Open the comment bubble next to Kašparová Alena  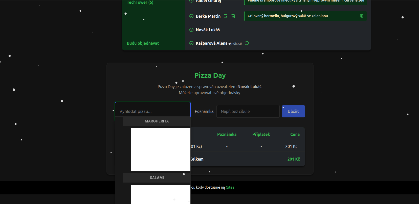tap(247, 43)
